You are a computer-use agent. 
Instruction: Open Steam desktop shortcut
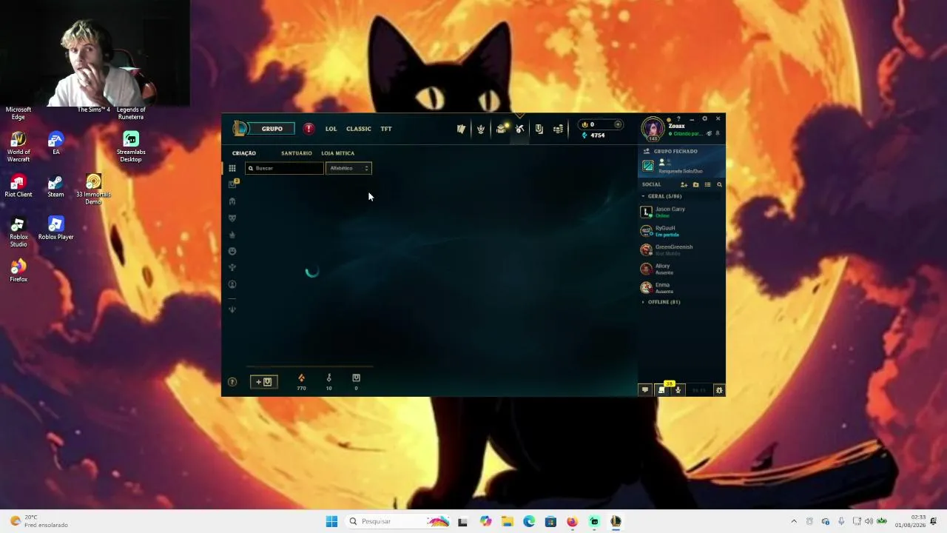(55, 185)
